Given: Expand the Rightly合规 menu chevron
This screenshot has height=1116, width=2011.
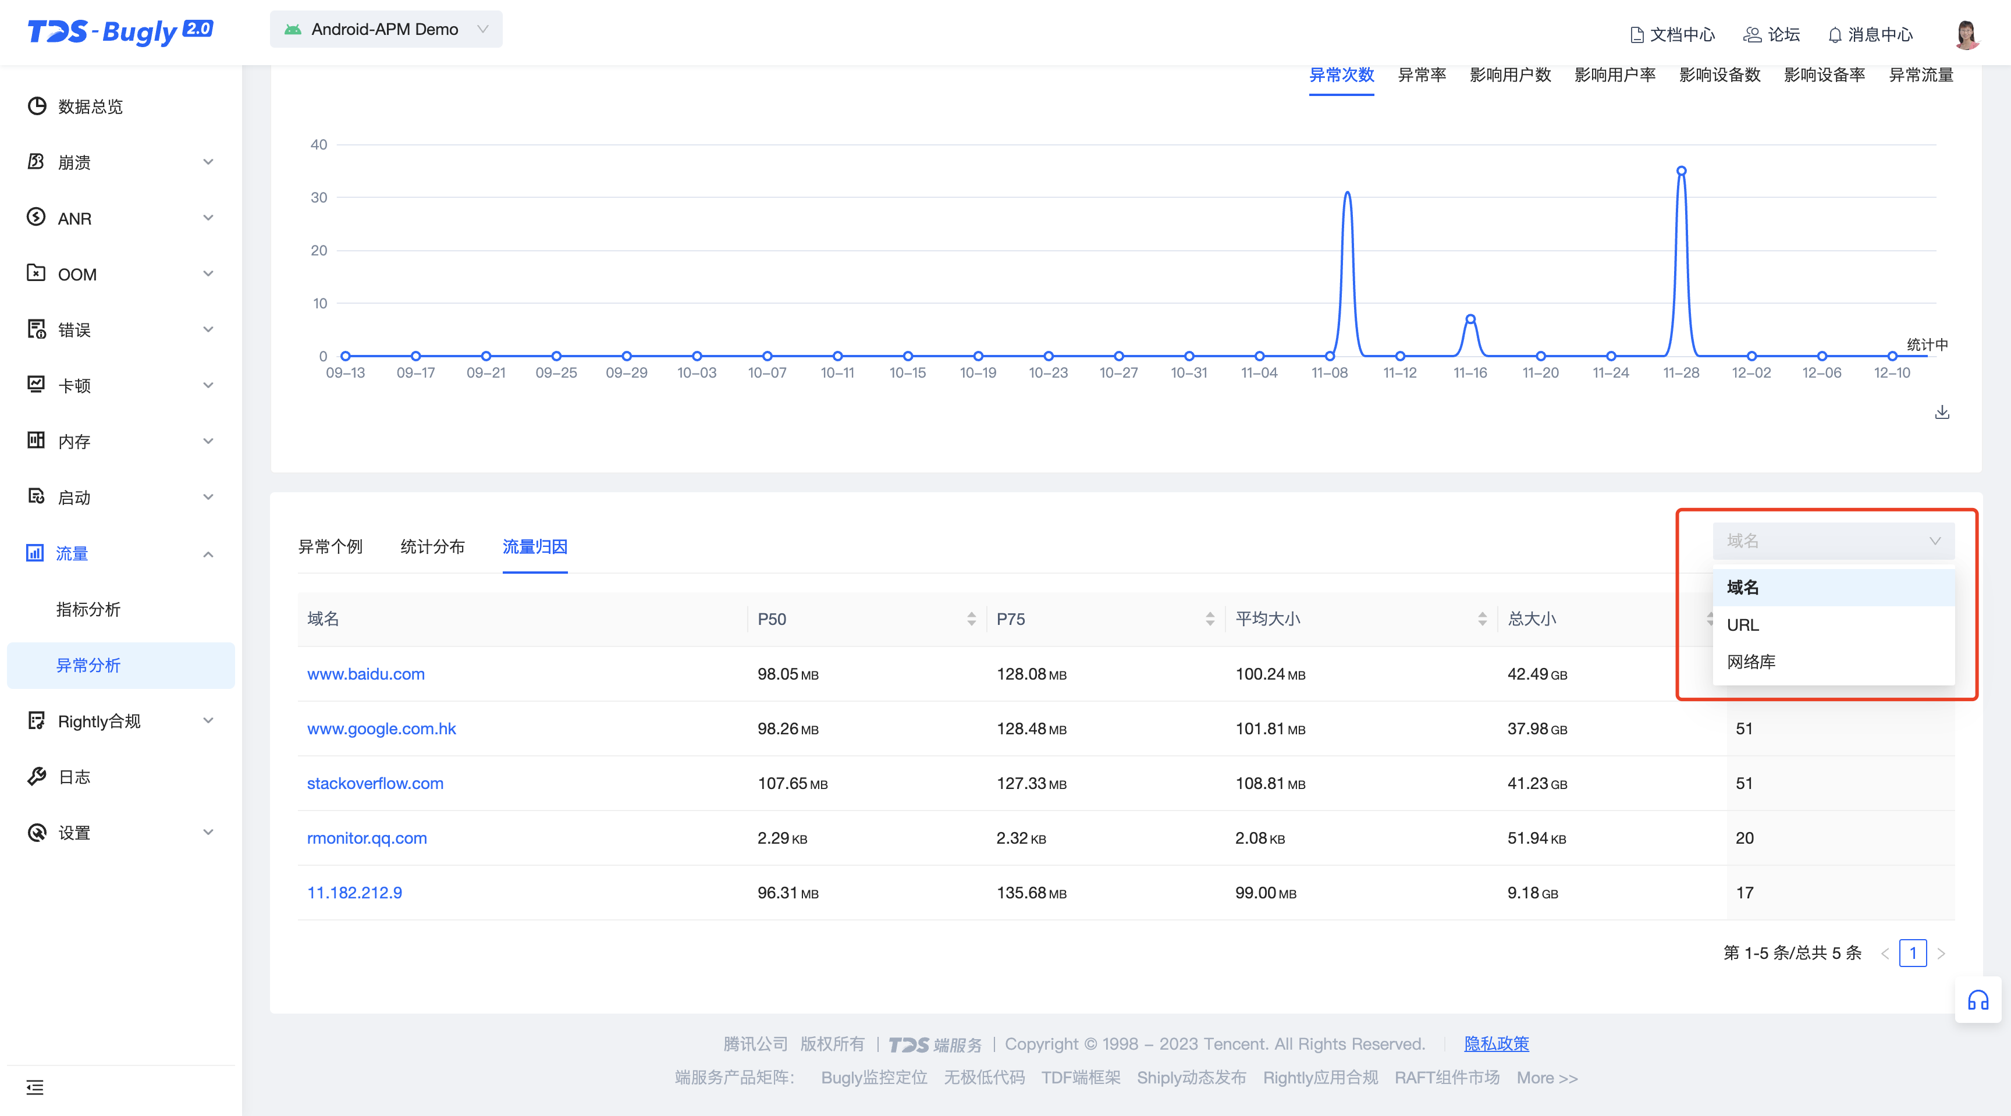Looking at the screenshot, I should 208,720.
